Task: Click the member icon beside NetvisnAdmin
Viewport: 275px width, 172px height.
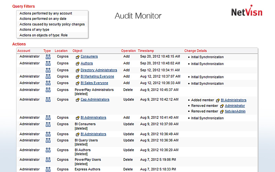Action: coord(222,111)
